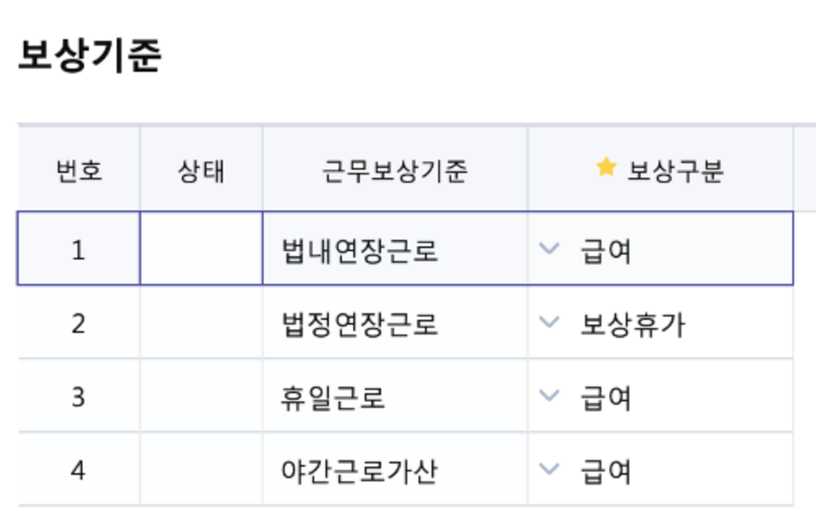Screen dimensions: 816x527
Task: Click row number 3 cell
Action: (x=78, y=397)
